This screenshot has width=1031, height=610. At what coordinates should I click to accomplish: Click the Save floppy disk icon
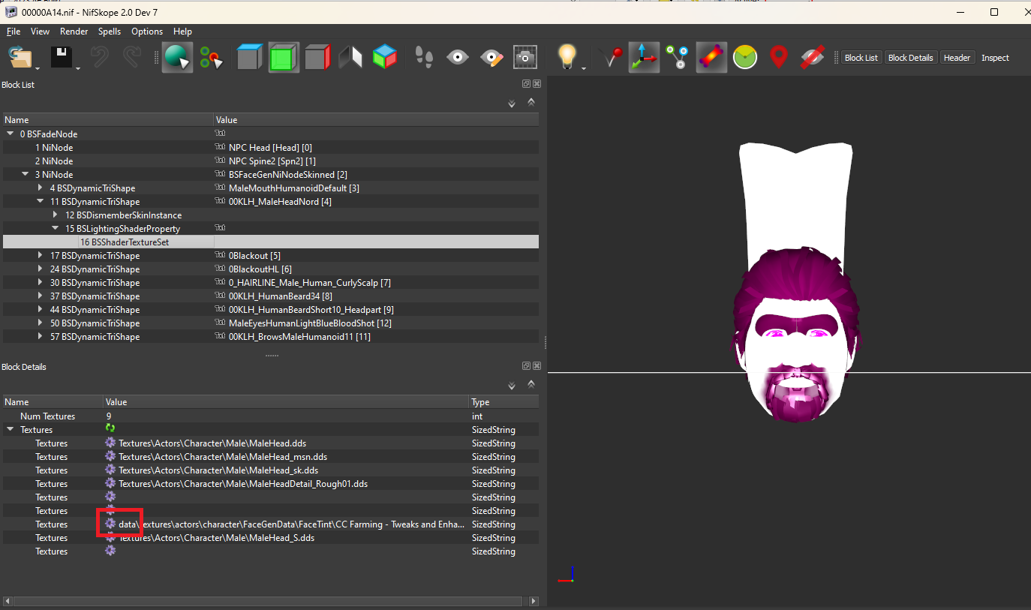pos(62,58)
